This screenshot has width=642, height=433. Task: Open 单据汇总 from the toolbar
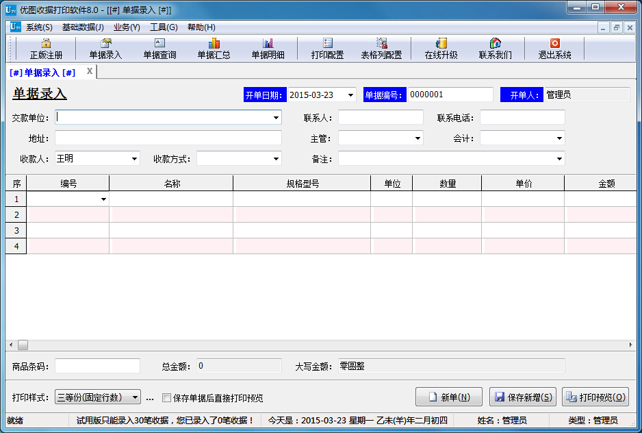[x=212, y=48]
